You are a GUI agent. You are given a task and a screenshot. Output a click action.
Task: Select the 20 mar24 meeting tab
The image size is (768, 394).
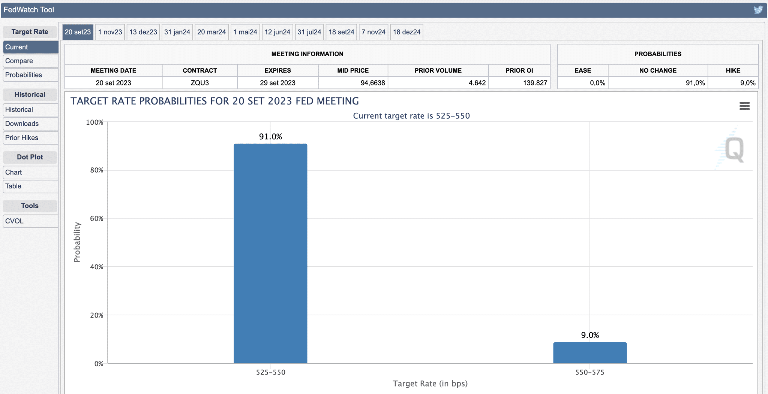tap(211, 32)
